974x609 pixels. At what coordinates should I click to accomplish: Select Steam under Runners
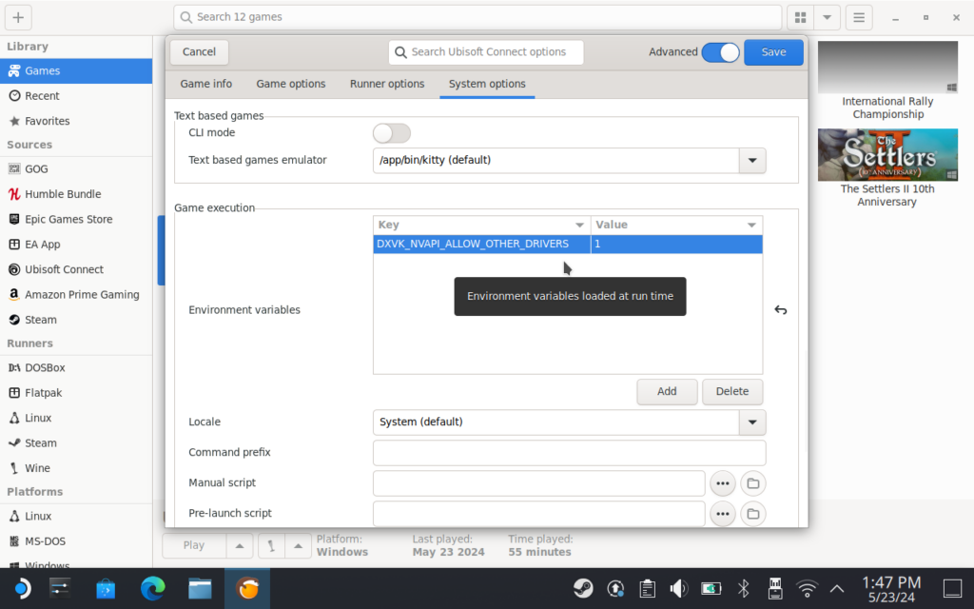click(x=76, y=443)
